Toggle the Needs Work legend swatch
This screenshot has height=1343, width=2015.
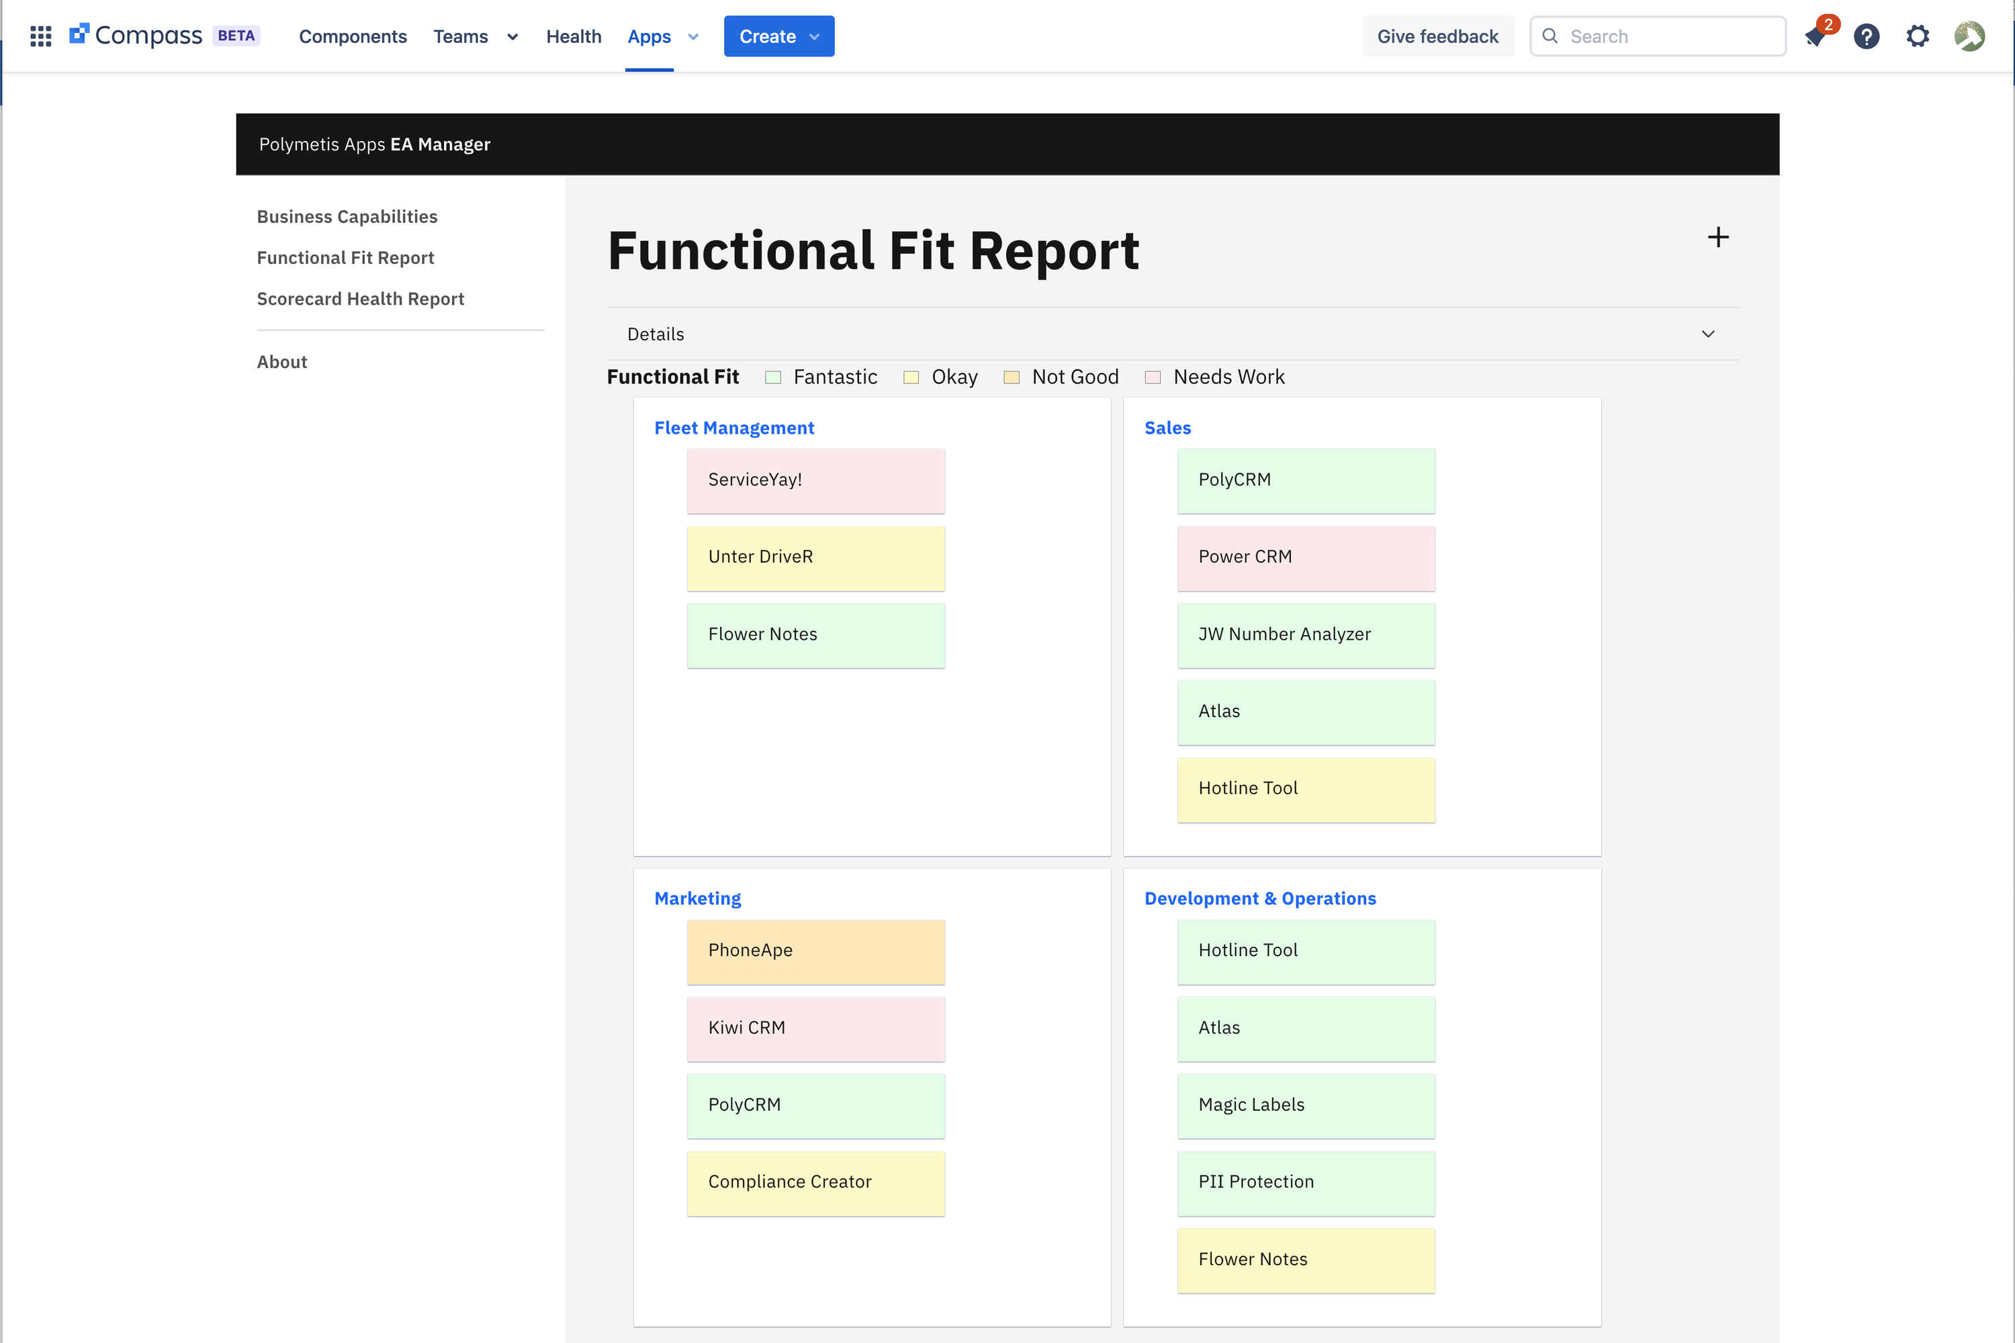(1153, 377)
